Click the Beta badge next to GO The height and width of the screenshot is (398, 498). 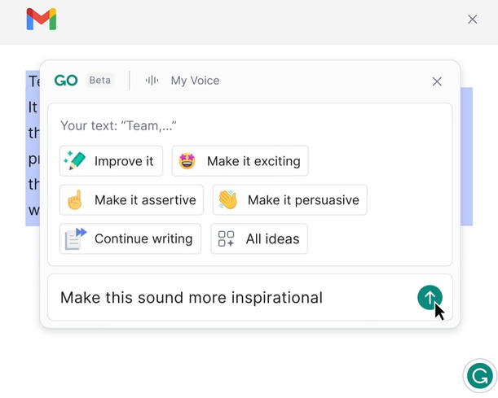click(x=100, y=81)
